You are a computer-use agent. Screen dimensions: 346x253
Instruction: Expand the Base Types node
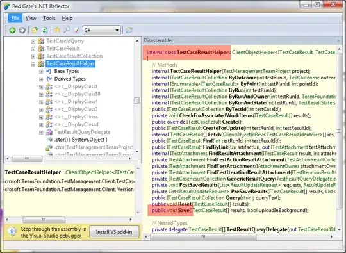pos(41,72)
